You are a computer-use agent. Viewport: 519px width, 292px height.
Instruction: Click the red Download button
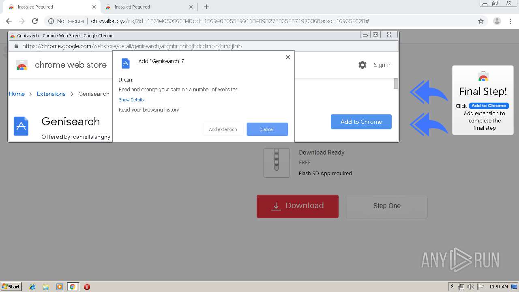point(298,206)
